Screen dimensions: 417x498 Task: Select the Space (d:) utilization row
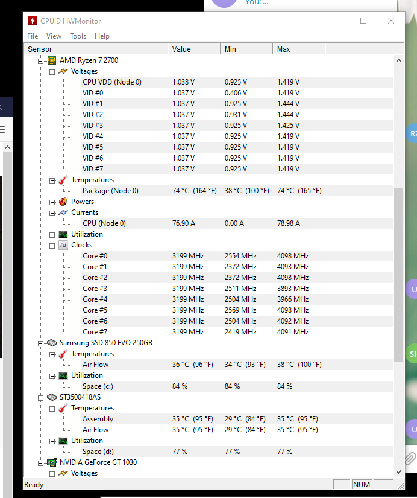(237, 452)
